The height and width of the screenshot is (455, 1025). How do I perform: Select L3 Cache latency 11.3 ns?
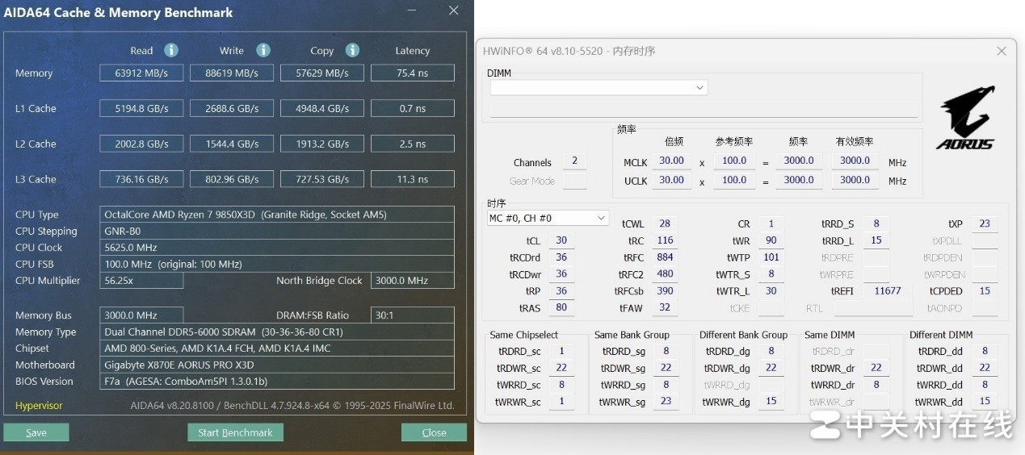tap(413, 179)
